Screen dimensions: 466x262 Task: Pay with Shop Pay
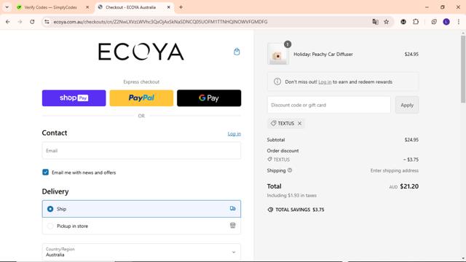[x=74, y=98]
